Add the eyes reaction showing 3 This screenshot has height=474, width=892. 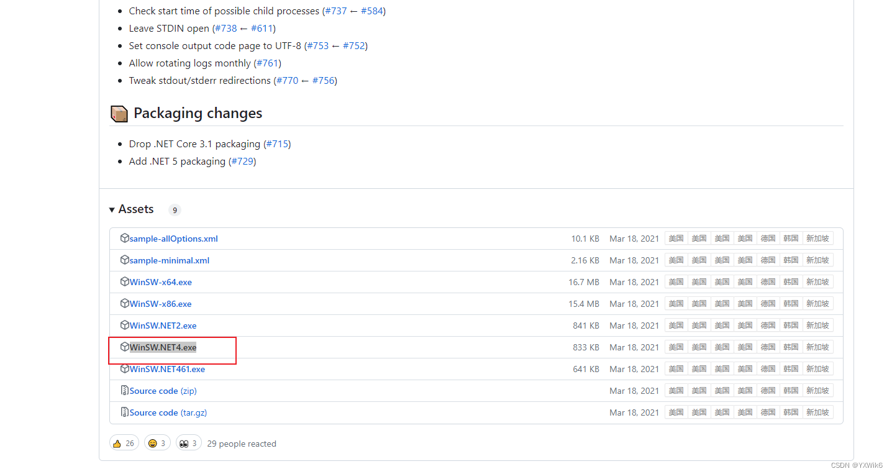pyautogui.click(x=189, y=443)
